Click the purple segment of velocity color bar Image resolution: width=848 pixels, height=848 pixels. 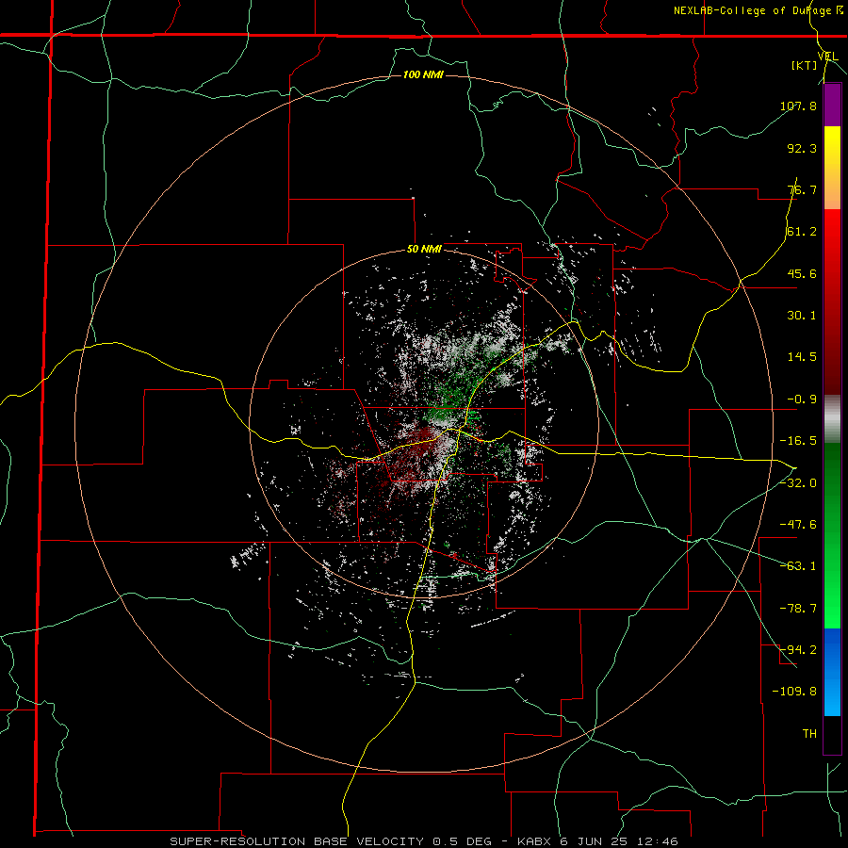coord(832,105)
